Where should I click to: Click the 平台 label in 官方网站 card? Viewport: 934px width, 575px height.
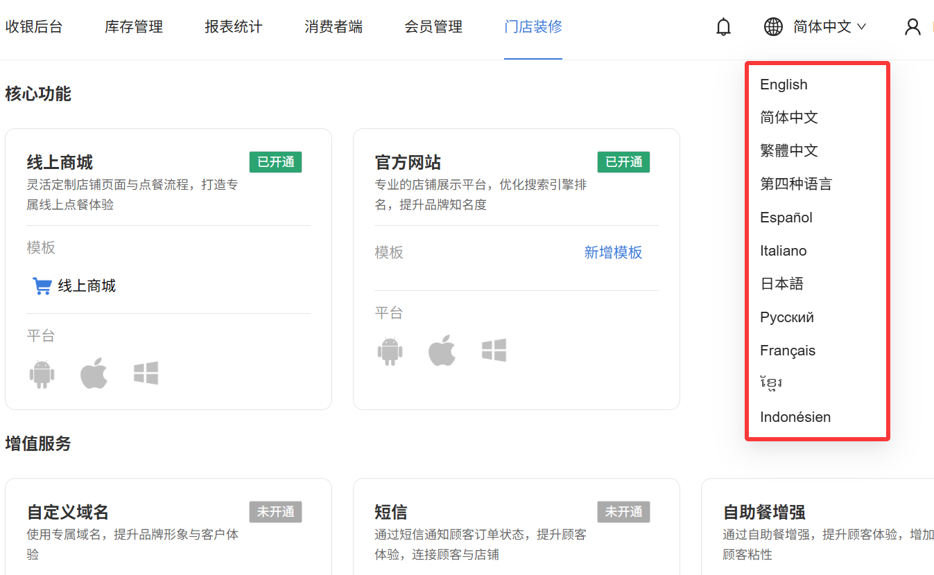tap(389, 313)
